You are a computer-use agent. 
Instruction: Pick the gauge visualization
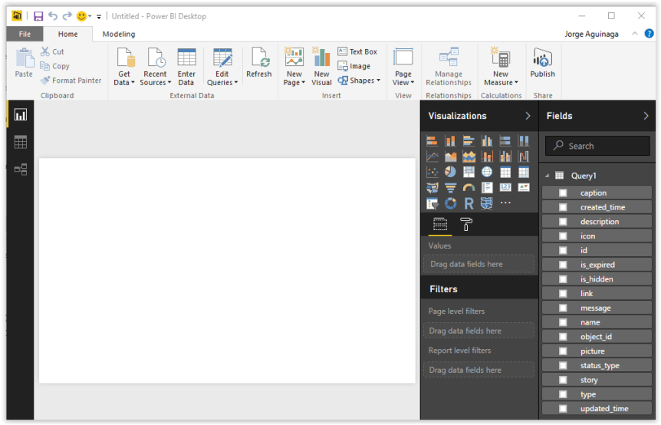tap(469, 188)
